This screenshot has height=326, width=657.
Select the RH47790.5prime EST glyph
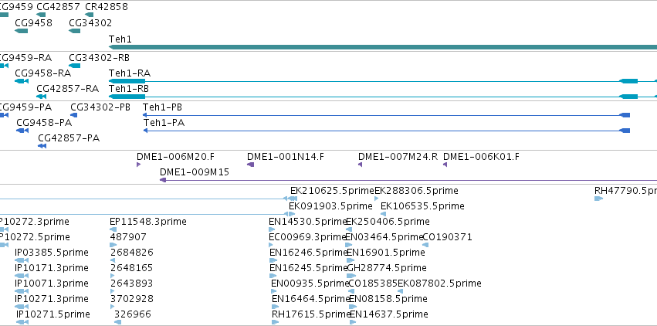click(599, 199)
